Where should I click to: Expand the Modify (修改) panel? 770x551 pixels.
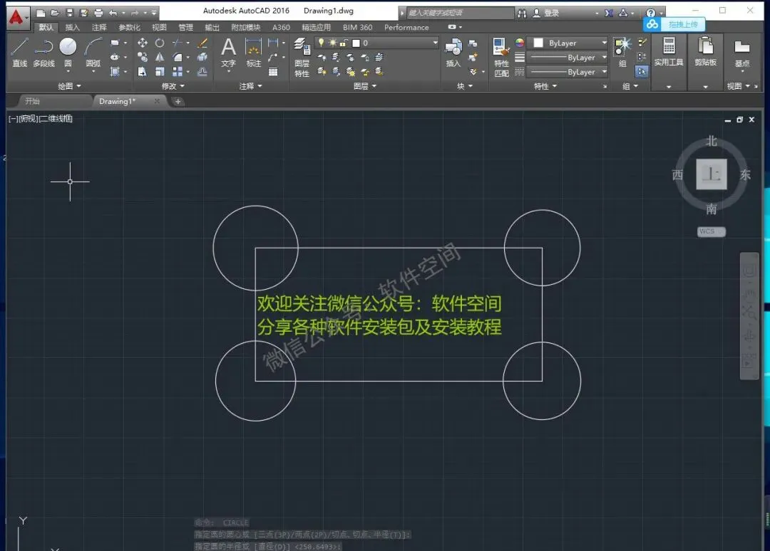[173, 86]
